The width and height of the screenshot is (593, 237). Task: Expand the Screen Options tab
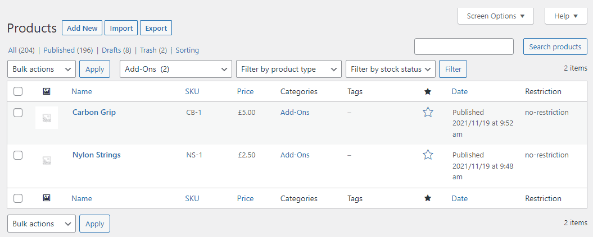(496, 16)
